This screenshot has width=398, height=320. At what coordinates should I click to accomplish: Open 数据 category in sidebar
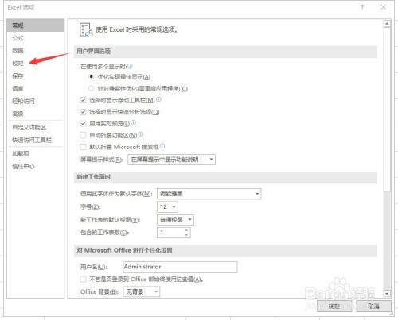[x=36, y=51]
